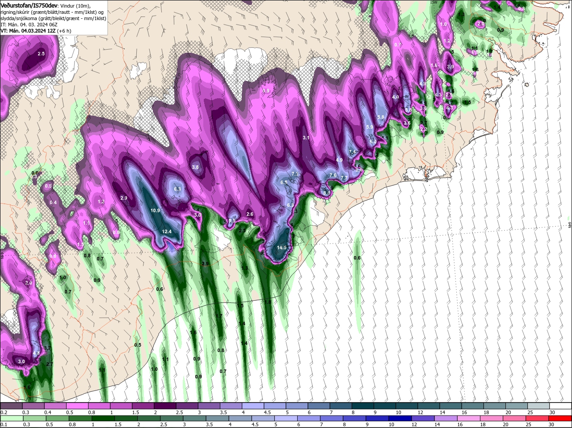This screenshot has width=572, height=428.
Task: Click the 0.2 label in the top legend
Action: tap(4, 412)
